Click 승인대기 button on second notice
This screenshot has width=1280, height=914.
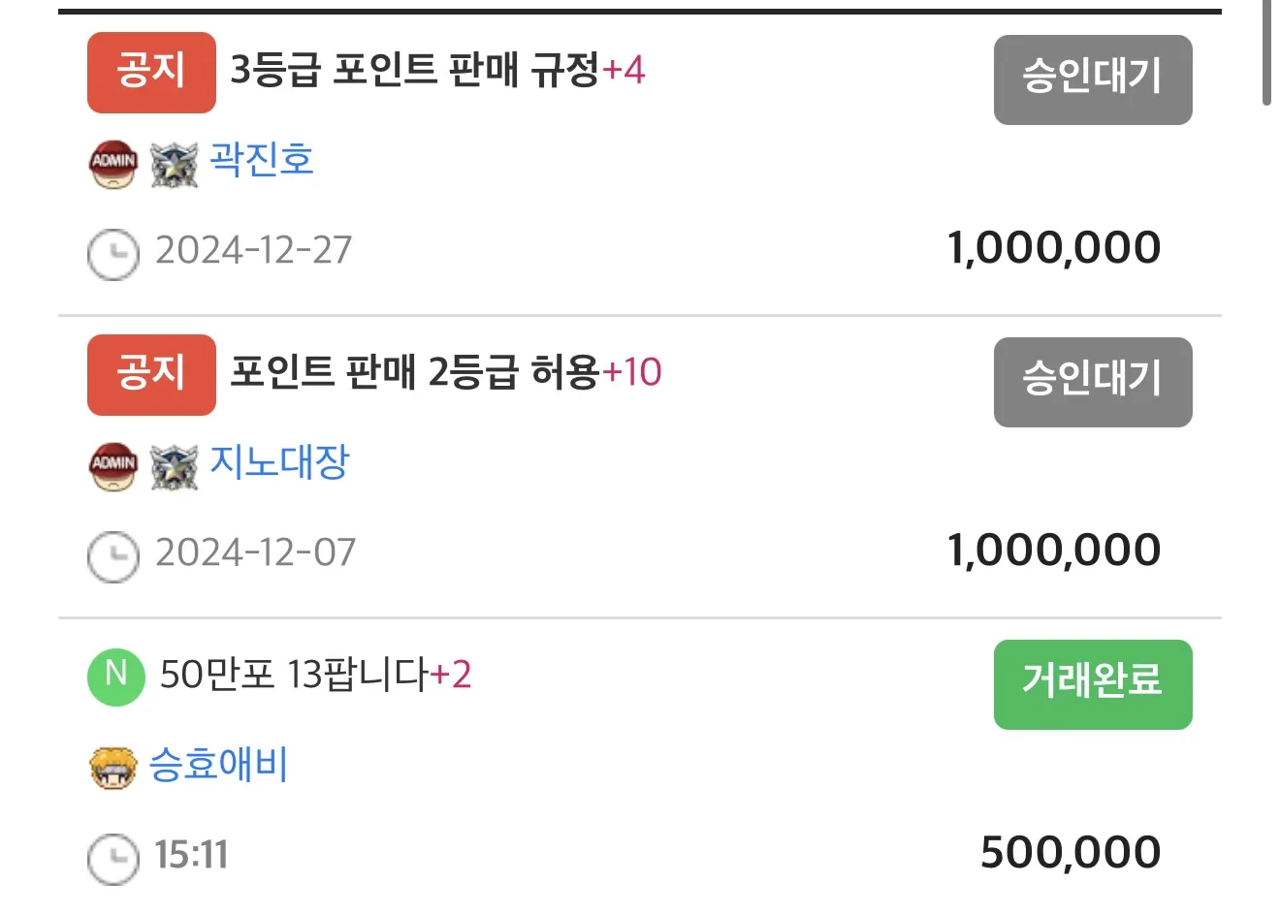click(1093, 382)
